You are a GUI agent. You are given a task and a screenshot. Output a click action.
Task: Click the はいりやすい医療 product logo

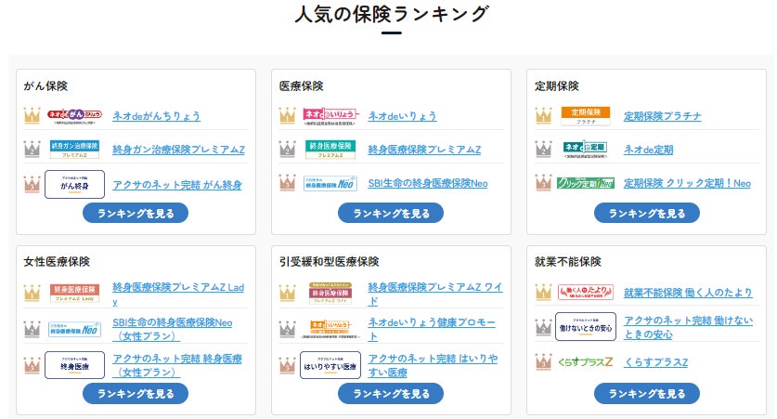pos(330,365)
